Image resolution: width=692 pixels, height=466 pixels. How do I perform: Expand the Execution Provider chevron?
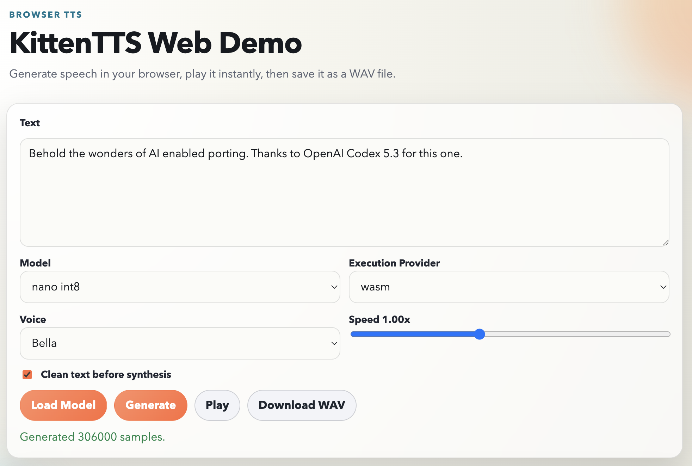tap(663, 287)
